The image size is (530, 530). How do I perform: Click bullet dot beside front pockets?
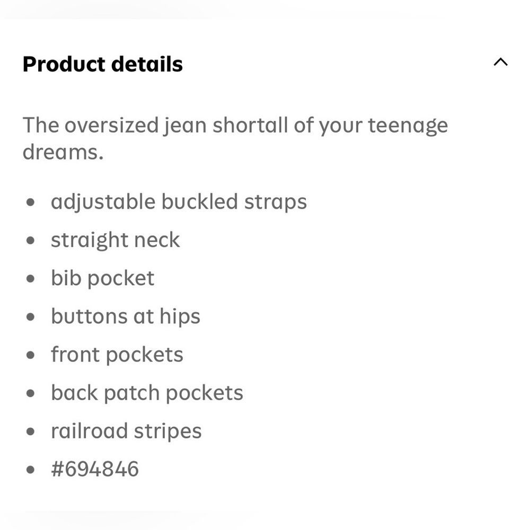(x=30, y=355)
